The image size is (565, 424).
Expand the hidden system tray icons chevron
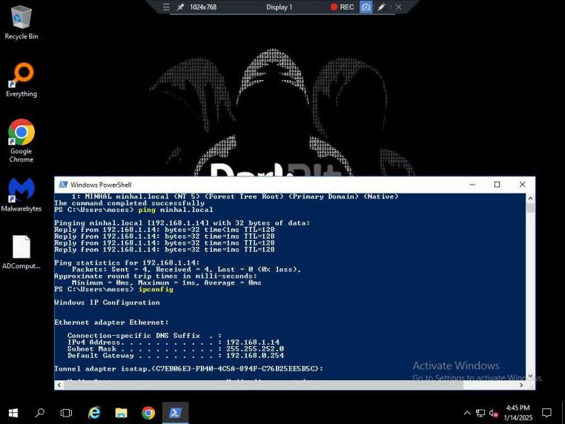(467, 413)
